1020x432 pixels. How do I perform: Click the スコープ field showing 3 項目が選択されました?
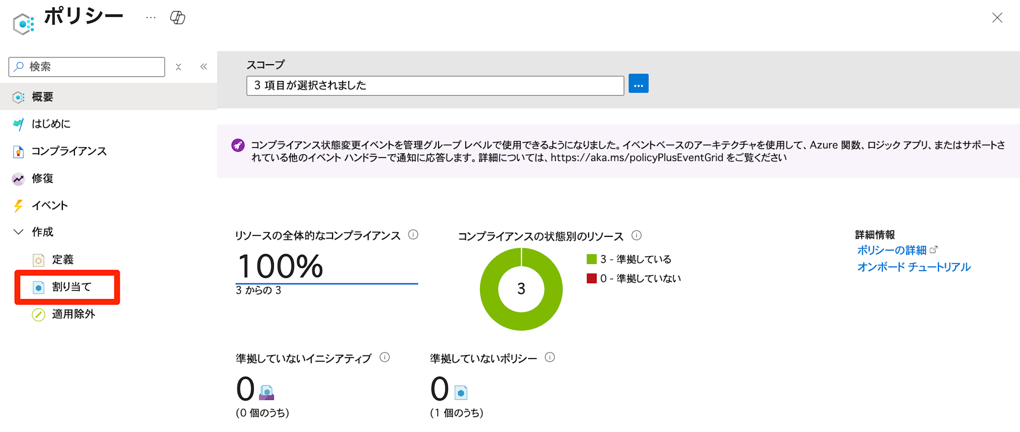coord(435,86)
